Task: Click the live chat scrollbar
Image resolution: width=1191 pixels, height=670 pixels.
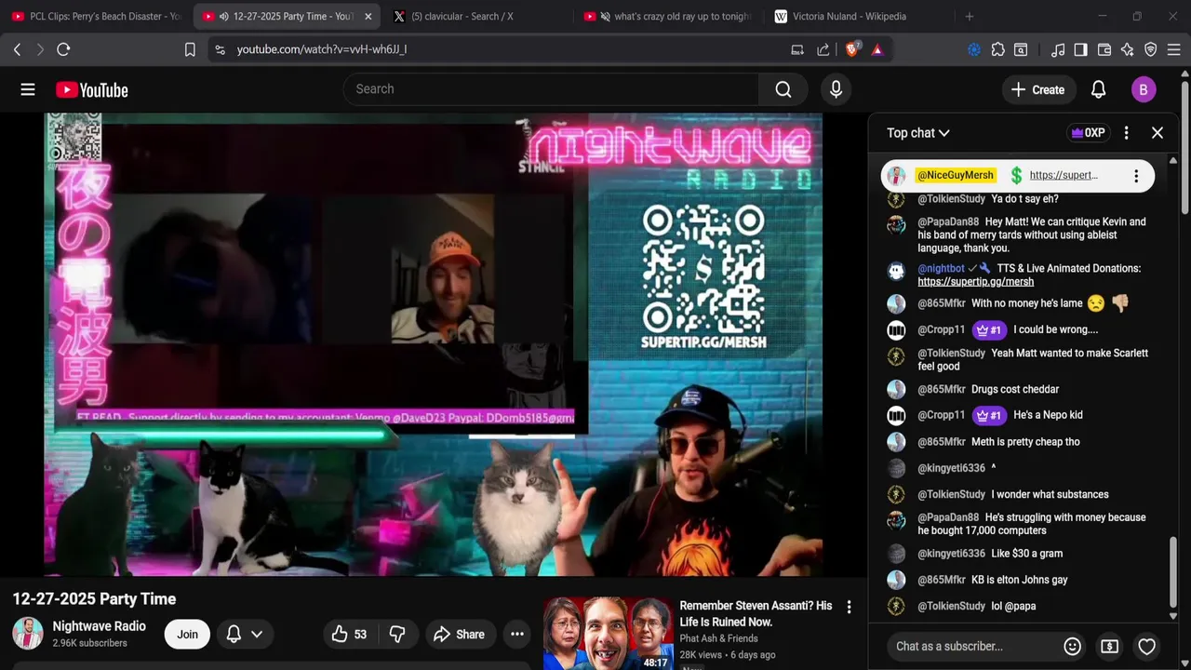Action: [x=1172, y=574]
